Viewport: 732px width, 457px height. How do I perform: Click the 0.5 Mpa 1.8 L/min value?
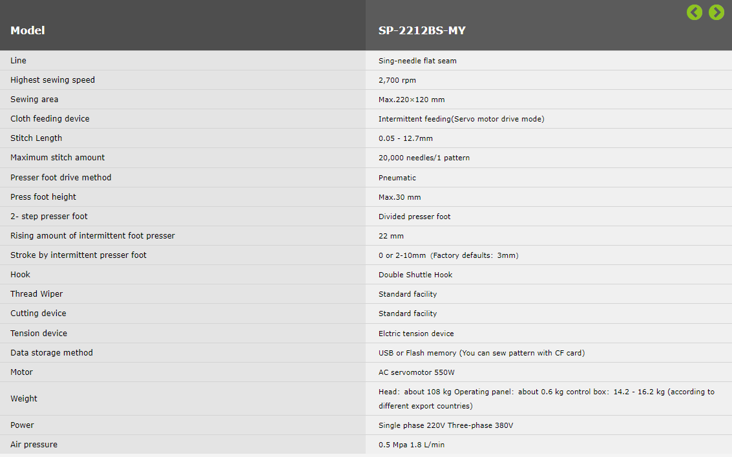[412, 445]
